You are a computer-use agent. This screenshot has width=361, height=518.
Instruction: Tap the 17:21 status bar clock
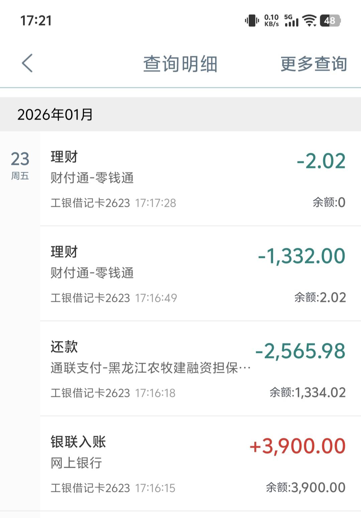[x=36, y=21]
